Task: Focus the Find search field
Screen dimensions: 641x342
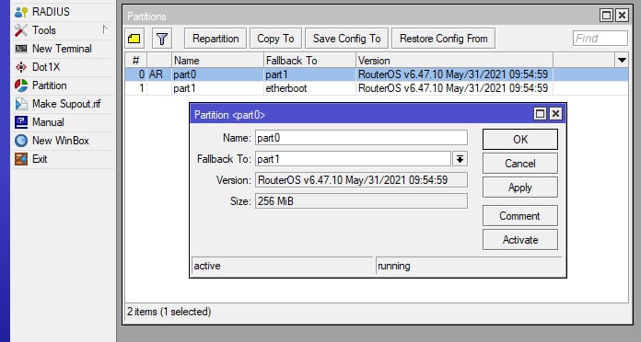Action: [x=600, y=39]
